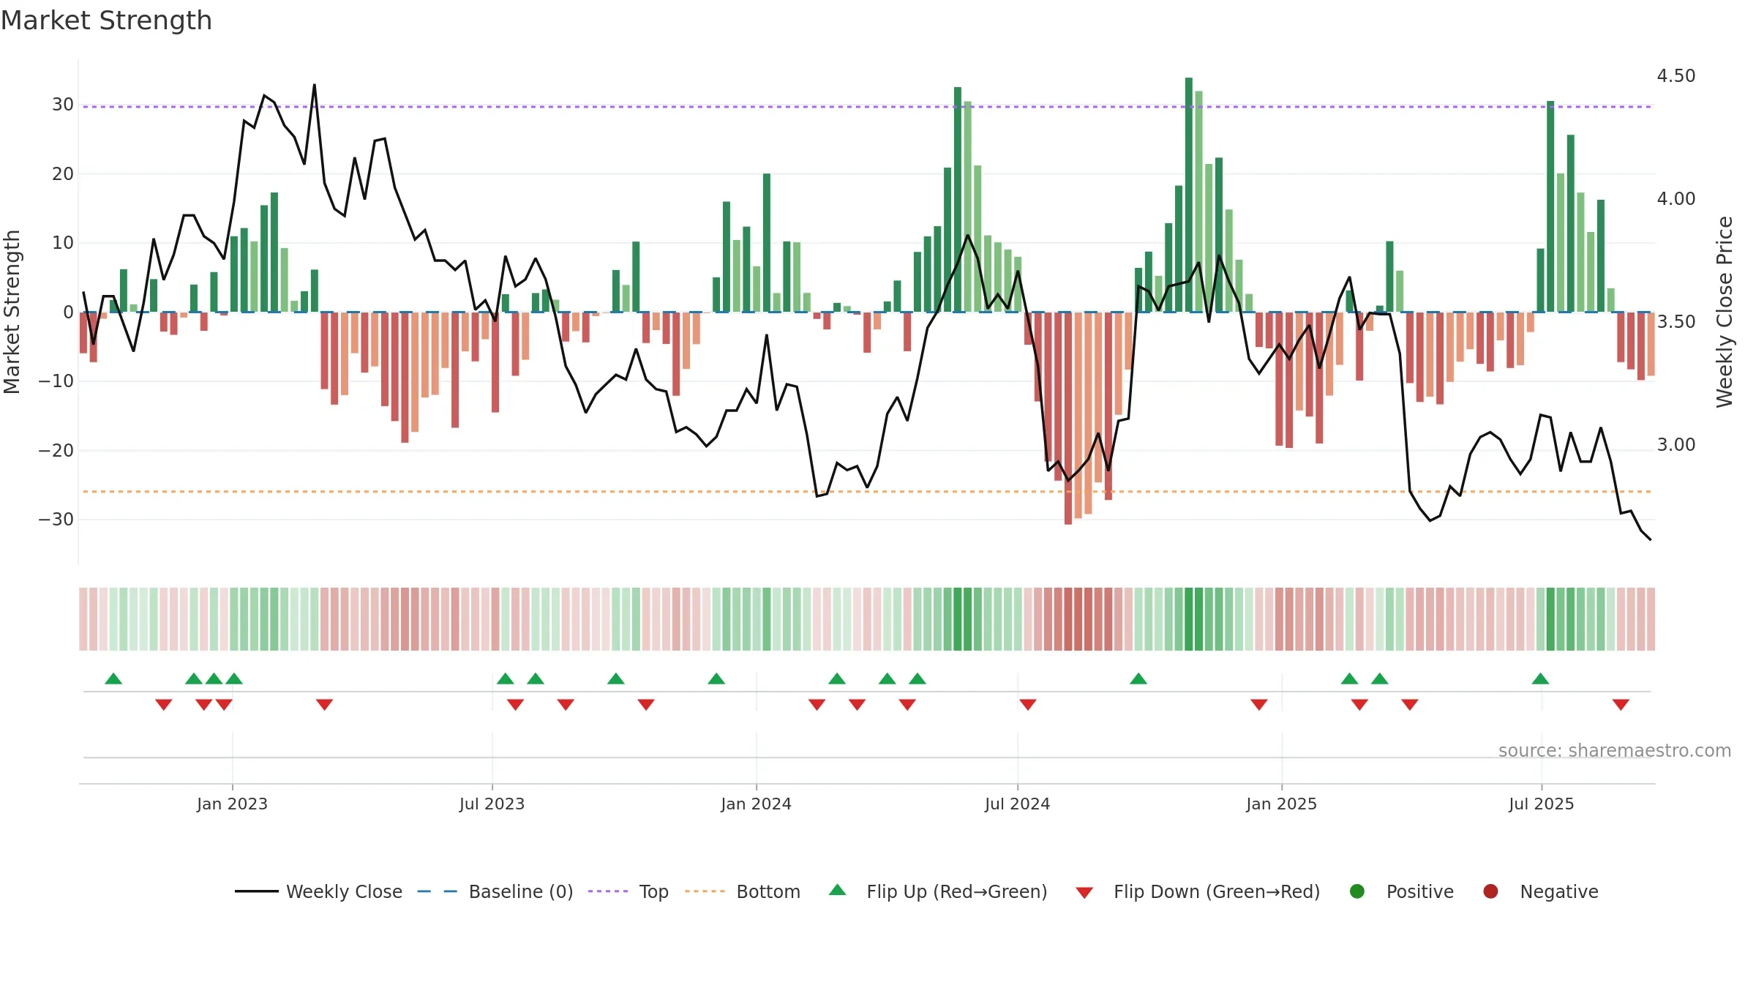The height and width of the screenshot is (988, 1756).
Task: Toggle the Positive legend entry
Action: 1401,891
